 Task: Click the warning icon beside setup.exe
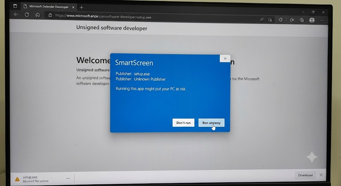coord(17,179)
